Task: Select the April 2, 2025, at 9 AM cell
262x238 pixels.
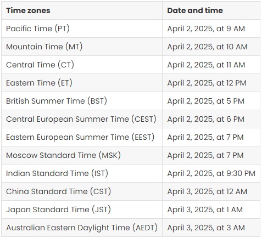Action: (211, 29)
